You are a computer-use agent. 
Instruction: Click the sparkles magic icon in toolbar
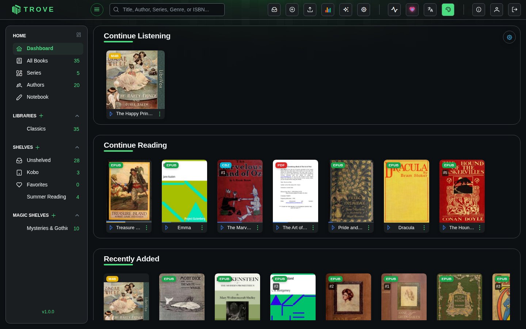[x=346, y=10]
